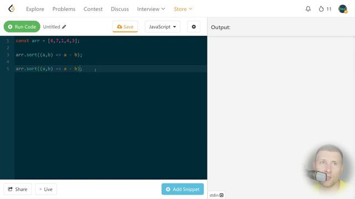This screenshot has width=355, height=199.
Task: Click the LeetCode logo icon
Action: [12, 9]
